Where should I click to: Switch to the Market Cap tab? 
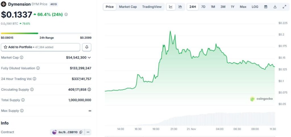click(128, 7)
